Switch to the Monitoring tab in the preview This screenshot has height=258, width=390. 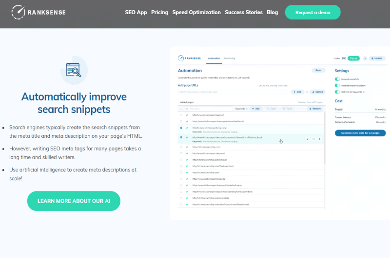pyautogui.click(x=230, y=58)
